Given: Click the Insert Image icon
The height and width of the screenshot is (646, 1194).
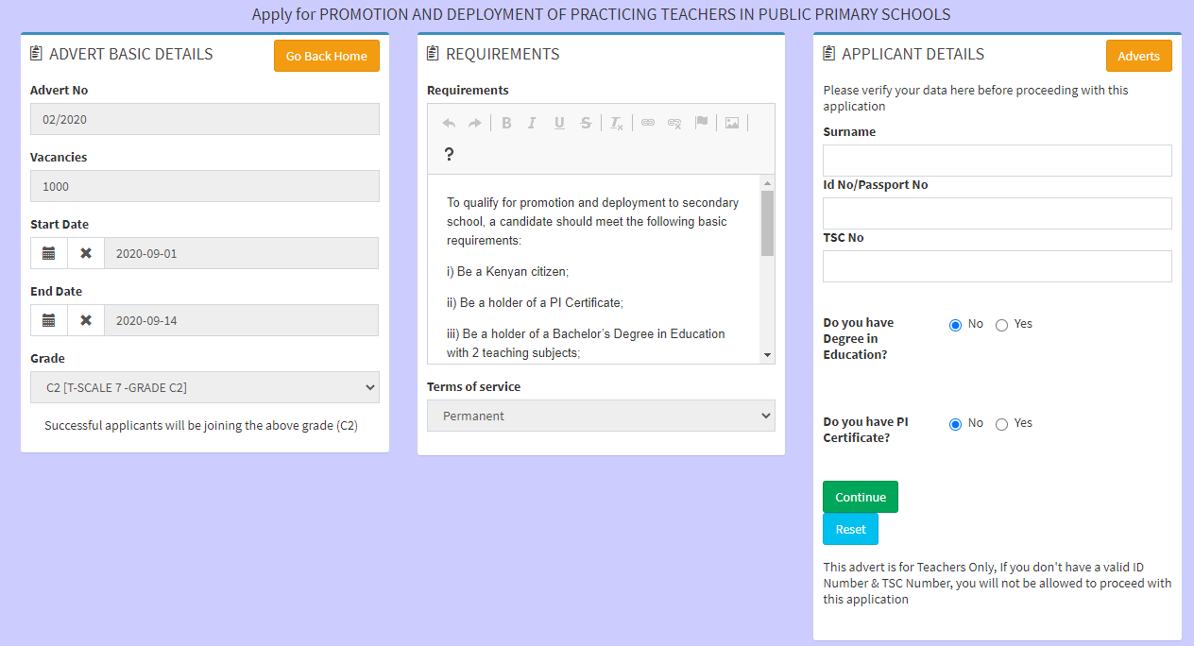Looking at the screenshot, I should click(732, 123).
